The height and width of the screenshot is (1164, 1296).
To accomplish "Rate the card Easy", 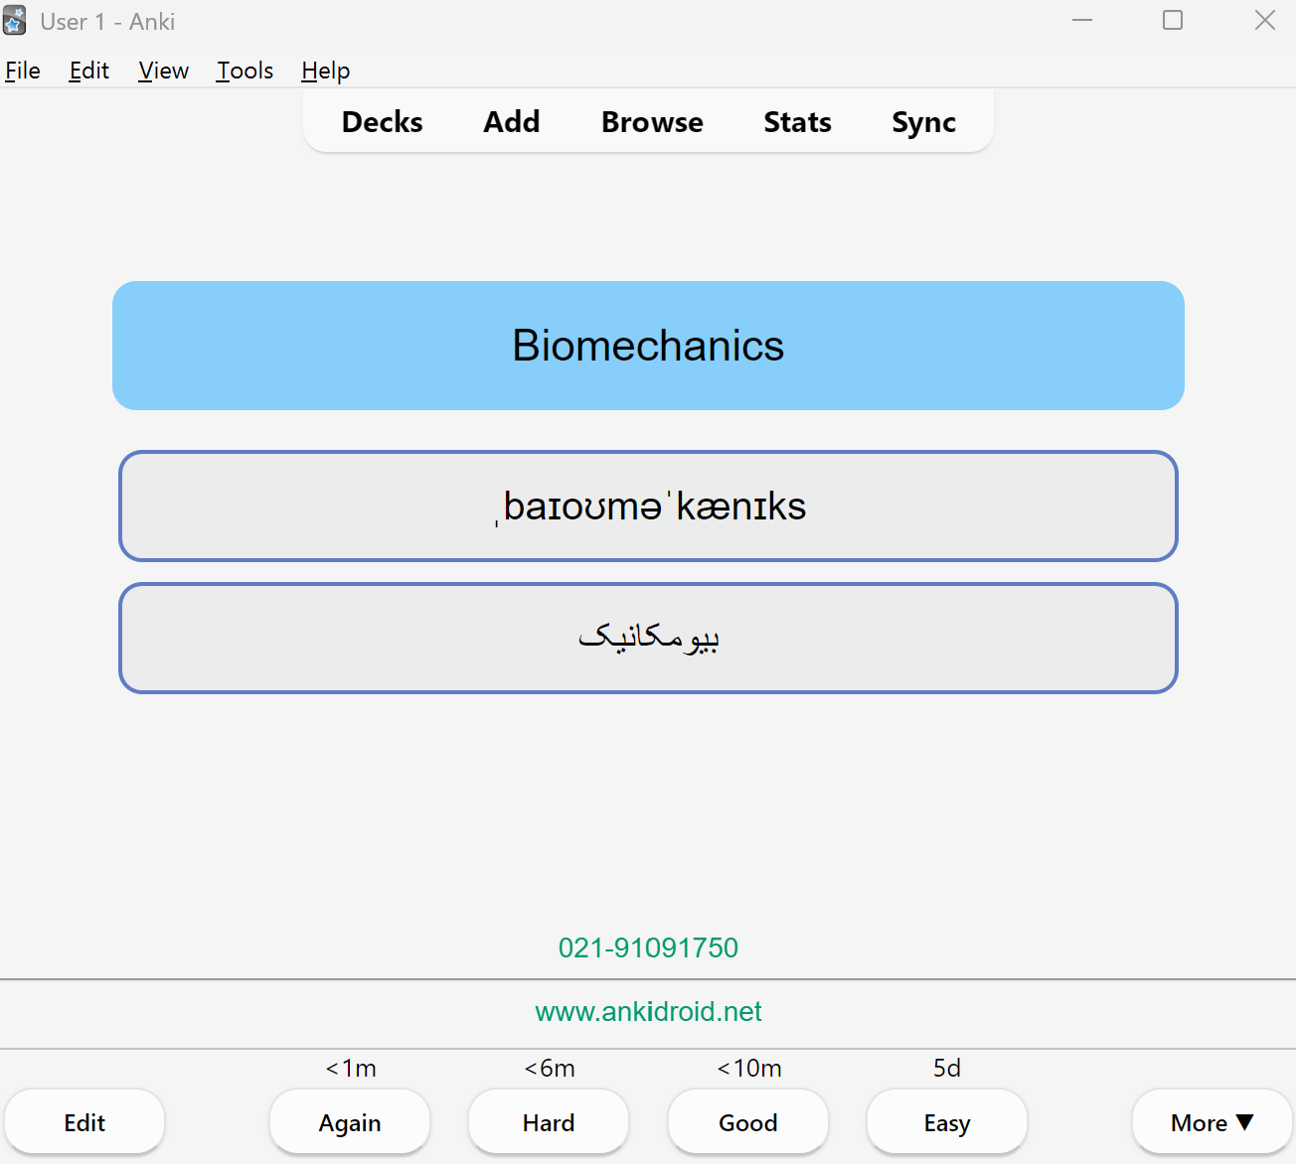I will click(x=947, y=1122).
